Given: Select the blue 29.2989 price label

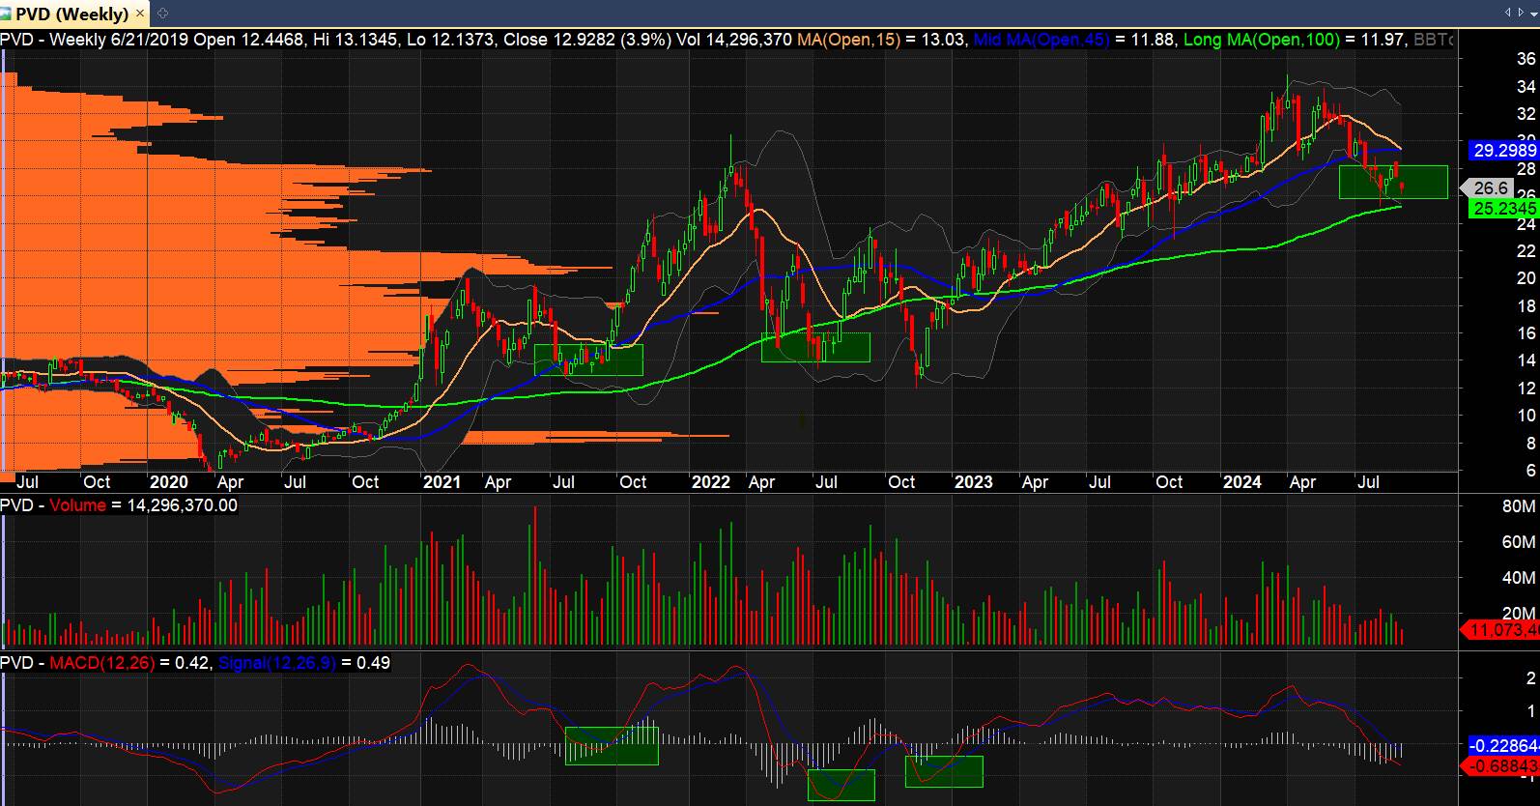Looking at the screenshot, I should tap(1502, 150).
